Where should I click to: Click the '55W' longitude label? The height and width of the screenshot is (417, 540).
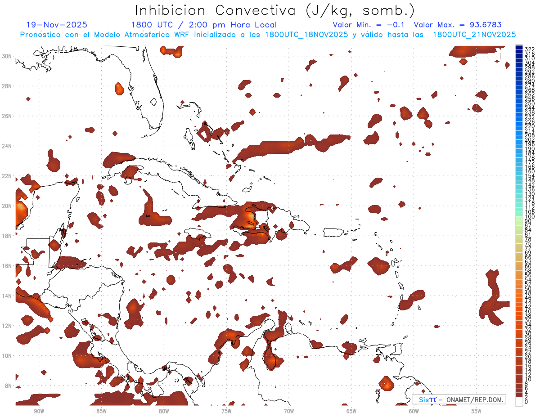point(477,411)
